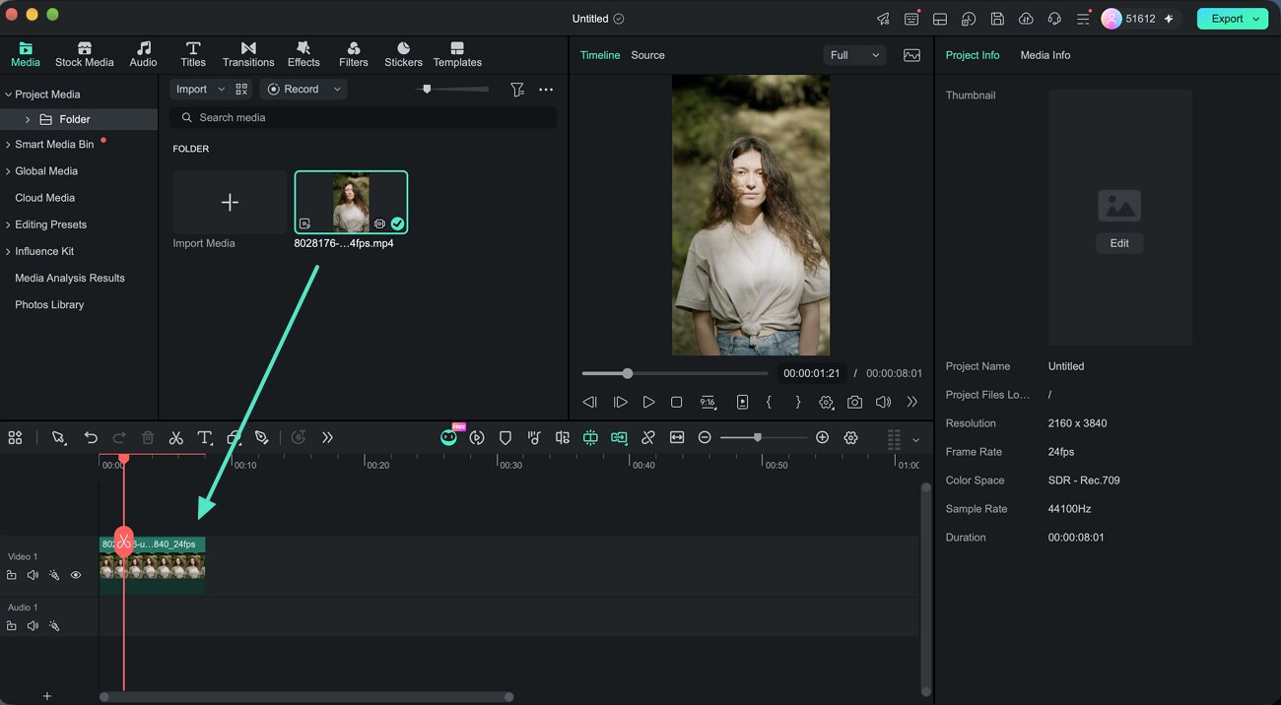Click the mark out right brace icon
The image size is (1281, 705).
pyautogui.click(x=798, y=402)
